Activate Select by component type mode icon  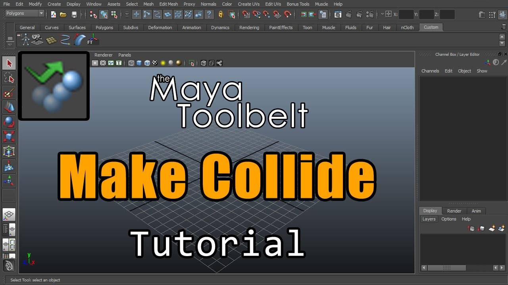coord(114,14)
